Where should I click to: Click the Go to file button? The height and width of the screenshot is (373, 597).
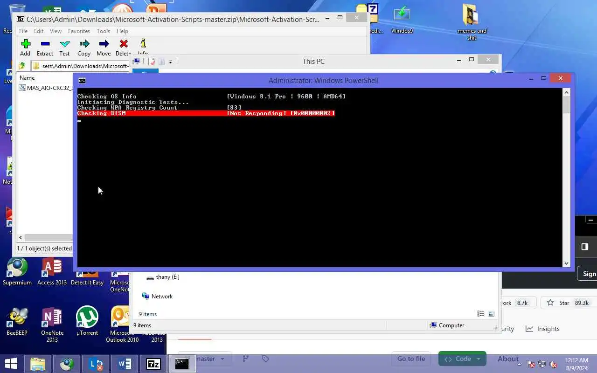click(411, 359)
